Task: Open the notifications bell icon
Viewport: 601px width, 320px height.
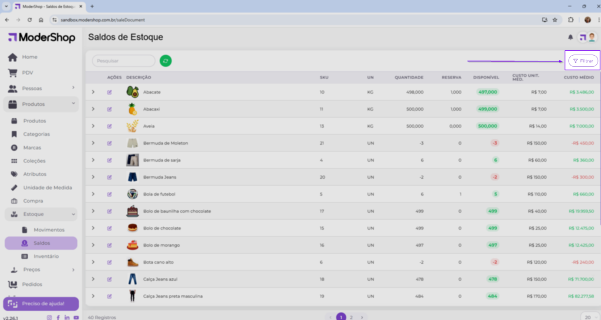Action: (x=570, y=38)
